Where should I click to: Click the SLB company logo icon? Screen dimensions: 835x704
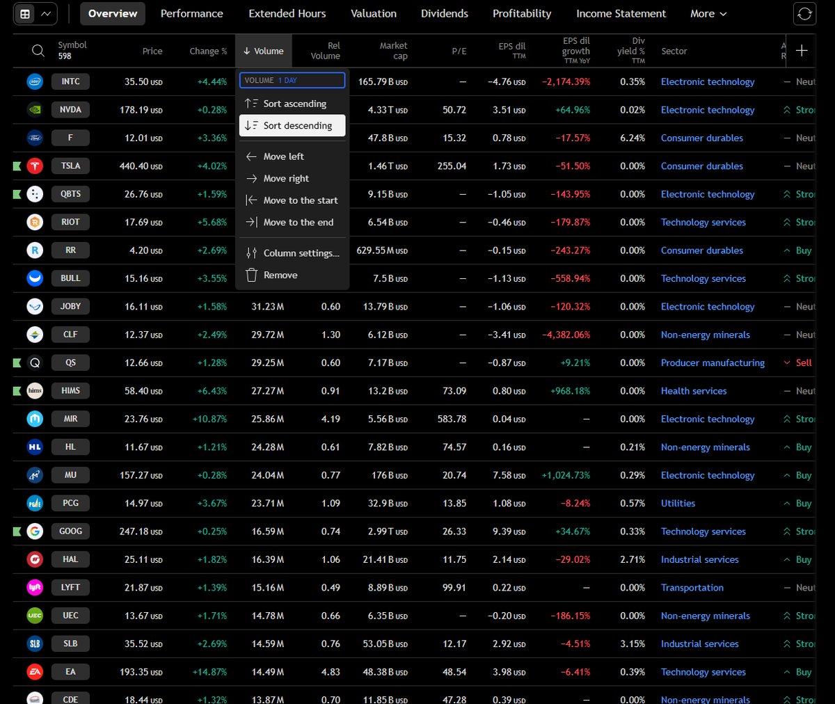pos(35,643)
